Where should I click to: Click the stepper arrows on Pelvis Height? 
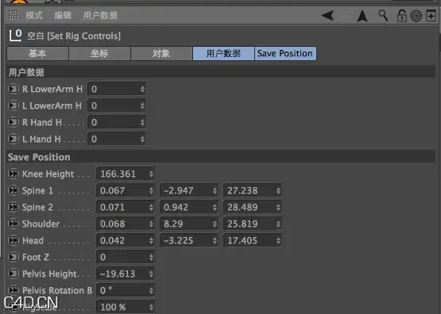[151, 274]
